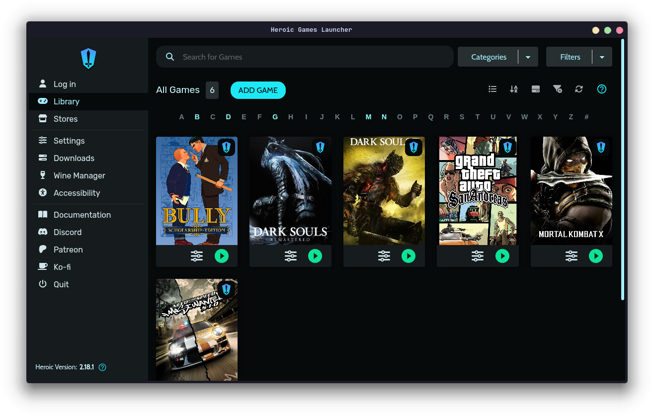Screen dimensions: 654x416
Task: Open settings sliders for Bully
Action: click(x=197, y=256)
